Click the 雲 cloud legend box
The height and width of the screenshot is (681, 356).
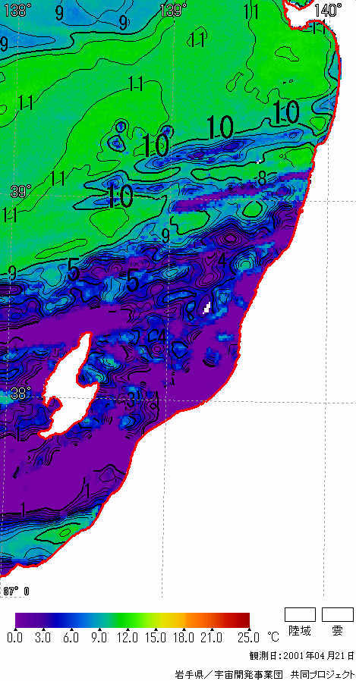pyautogui.click(x=337, y=614)
